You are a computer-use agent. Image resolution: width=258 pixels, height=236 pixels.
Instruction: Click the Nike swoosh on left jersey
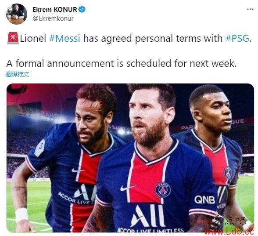click(x=78, y=170)
